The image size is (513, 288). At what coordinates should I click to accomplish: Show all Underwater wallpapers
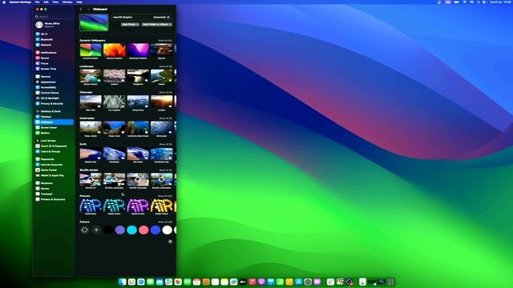click(x=165, y=118)
